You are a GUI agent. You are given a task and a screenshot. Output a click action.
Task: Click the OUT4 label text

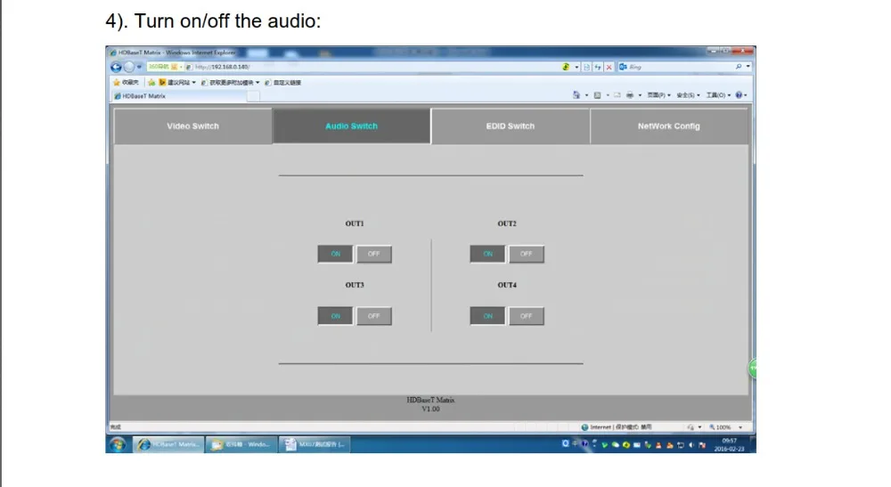[507, 285]
